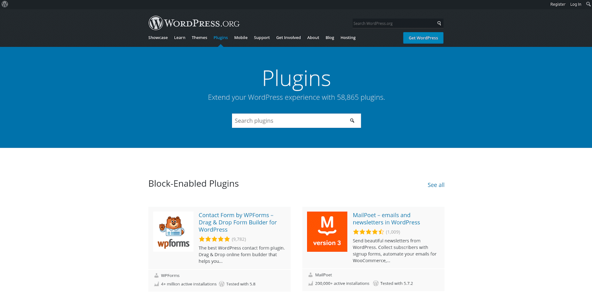
Task: Click the Log In link
Action: click(575, 4)
